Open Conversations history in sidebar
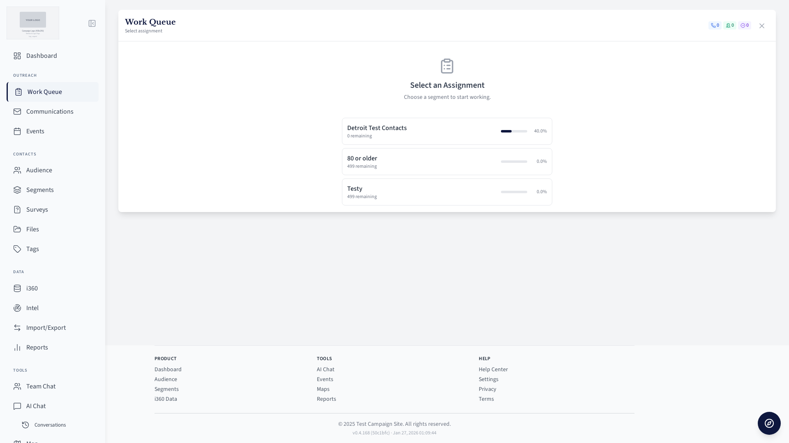The width and height of the screenshot is (789, 443). point(50,425)
